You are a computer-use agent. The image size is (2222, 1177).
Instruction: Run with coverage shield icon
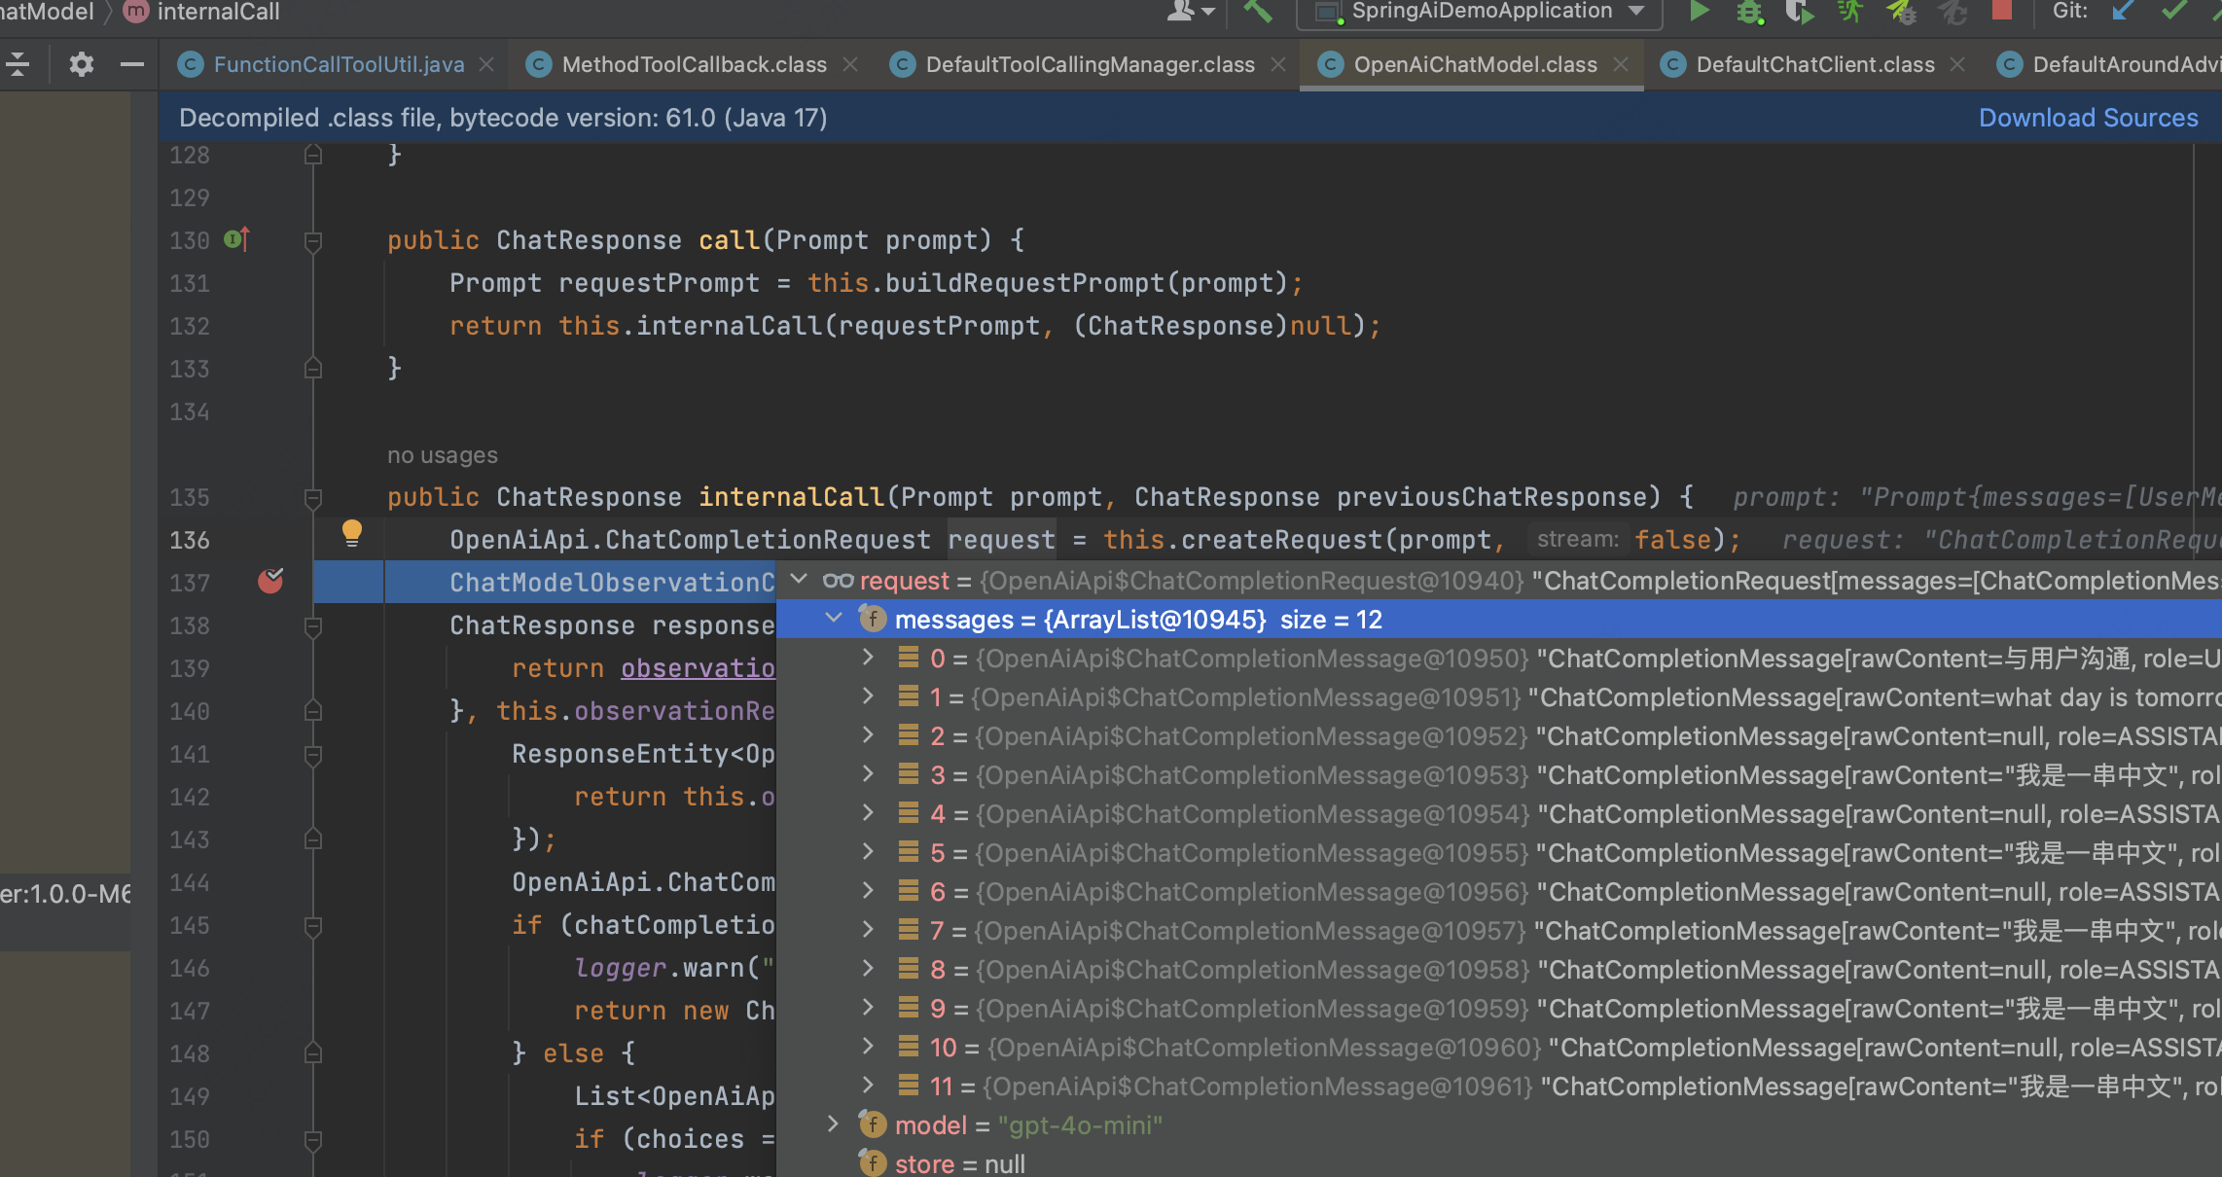pyautogui.click(x=1799, y=12)
